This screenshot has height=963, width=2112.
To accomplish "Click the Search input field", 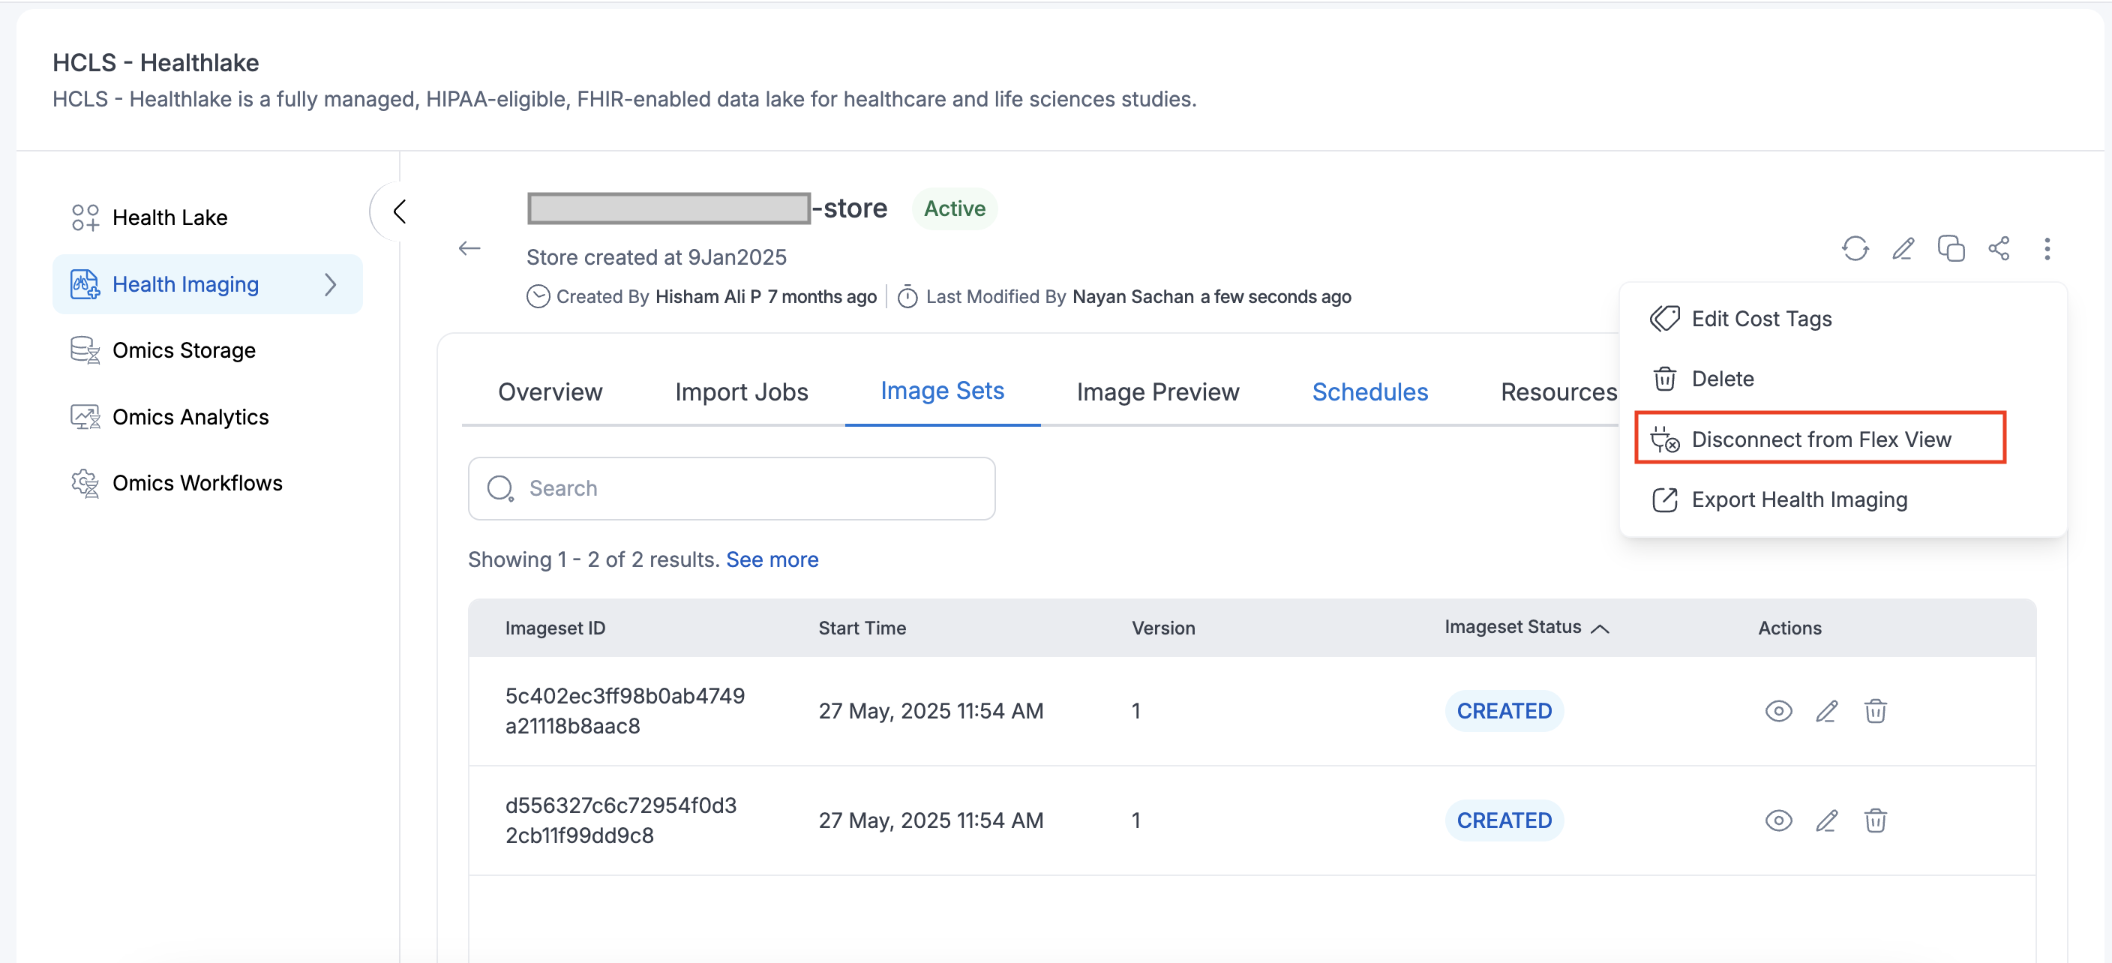I will coord(731,488).
